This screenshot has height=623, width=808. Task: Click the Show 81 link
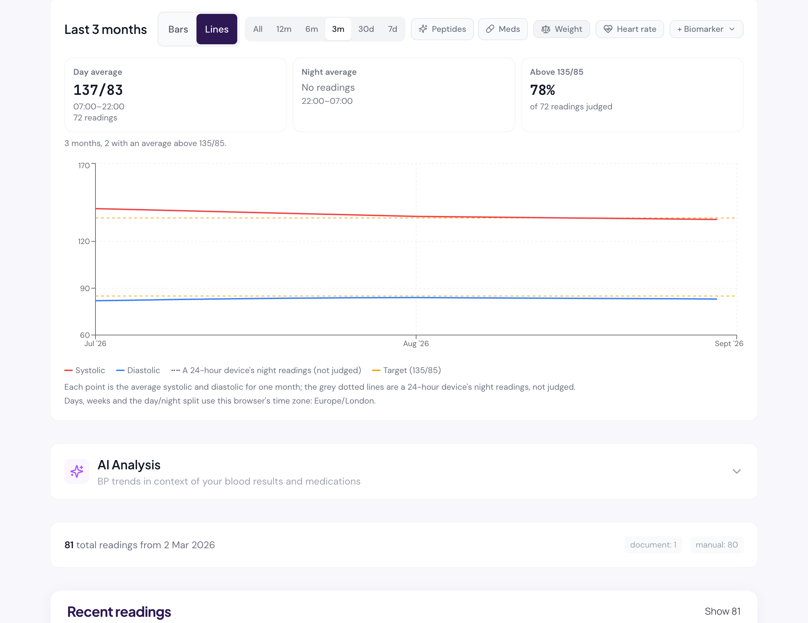[x=723, y=611]
